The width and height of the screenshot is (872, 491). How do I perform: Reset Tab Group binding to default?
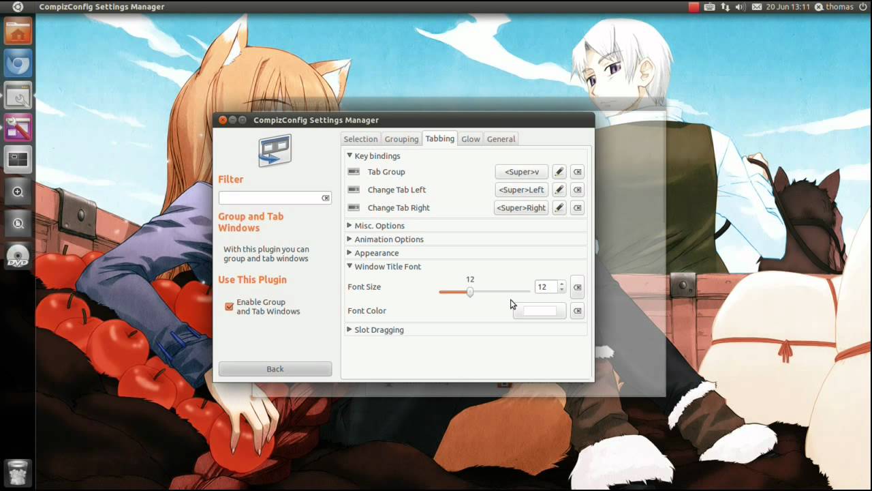[x=577, y=172]
